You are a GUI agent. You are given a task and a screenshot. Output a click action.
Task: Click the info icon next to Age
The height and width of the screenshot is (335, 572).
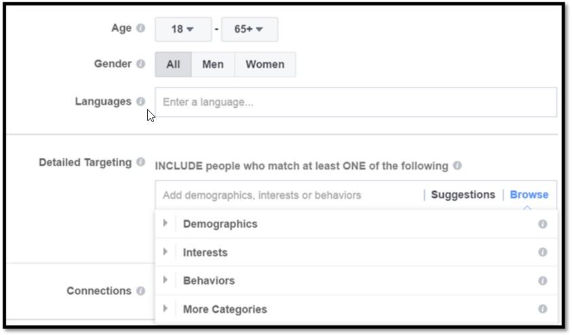click(x=140, y=28)
